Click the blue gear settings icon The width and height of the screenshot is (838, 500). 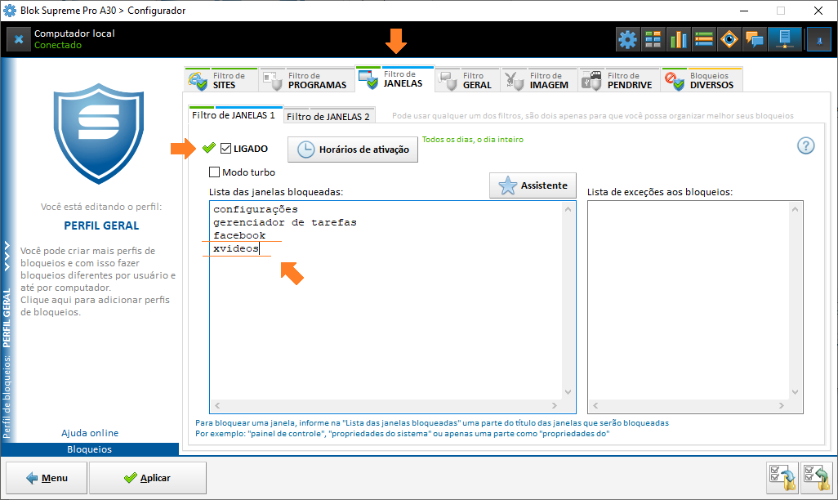[627, 39]
